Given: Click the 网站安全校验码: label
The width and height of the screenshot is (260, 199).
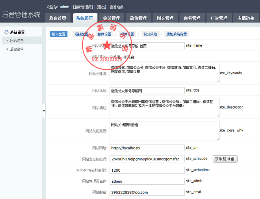Looking at the screenshot, I should [95, 159].
